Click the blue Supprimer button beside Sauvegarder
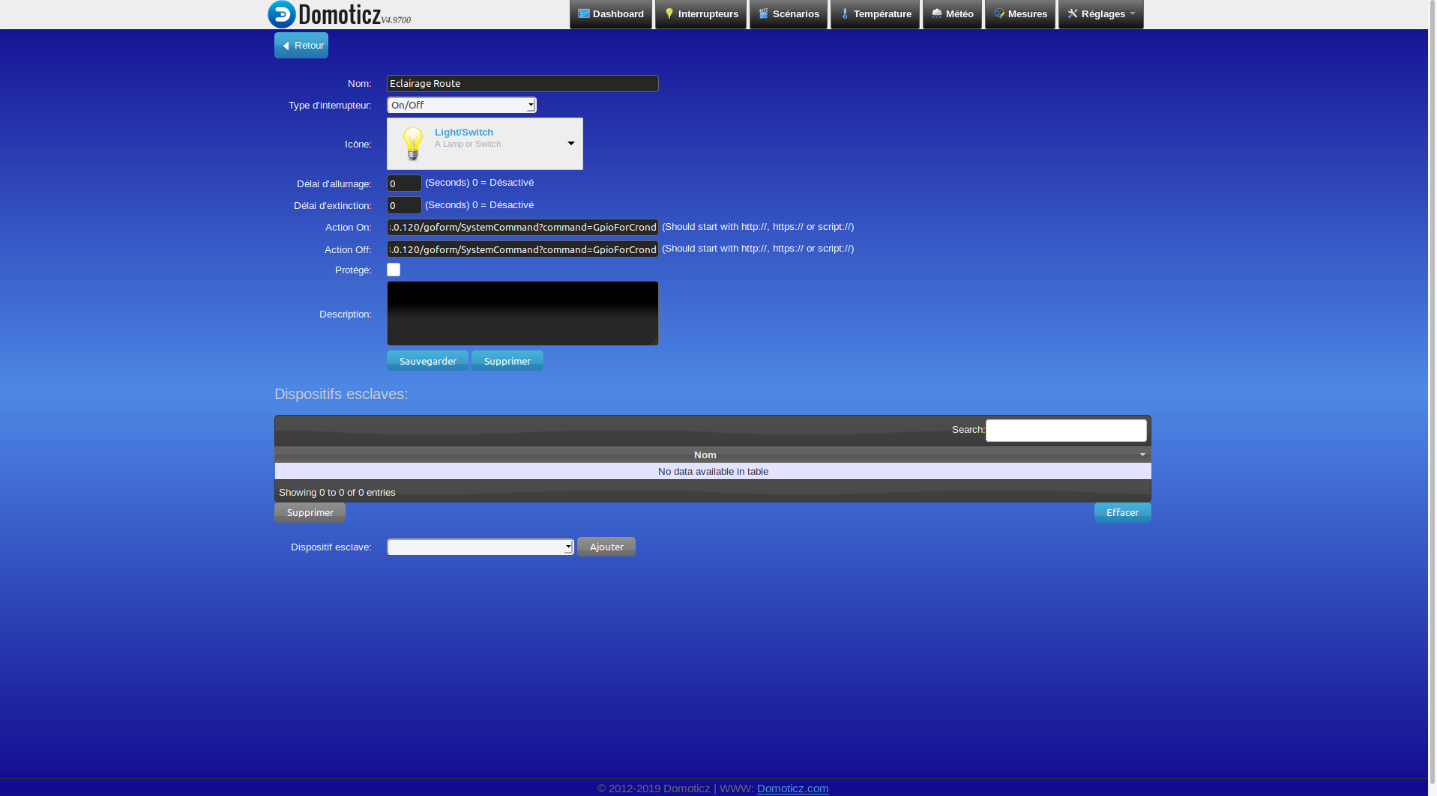This screenshot has height=796, width=1437. coord(507,361)
